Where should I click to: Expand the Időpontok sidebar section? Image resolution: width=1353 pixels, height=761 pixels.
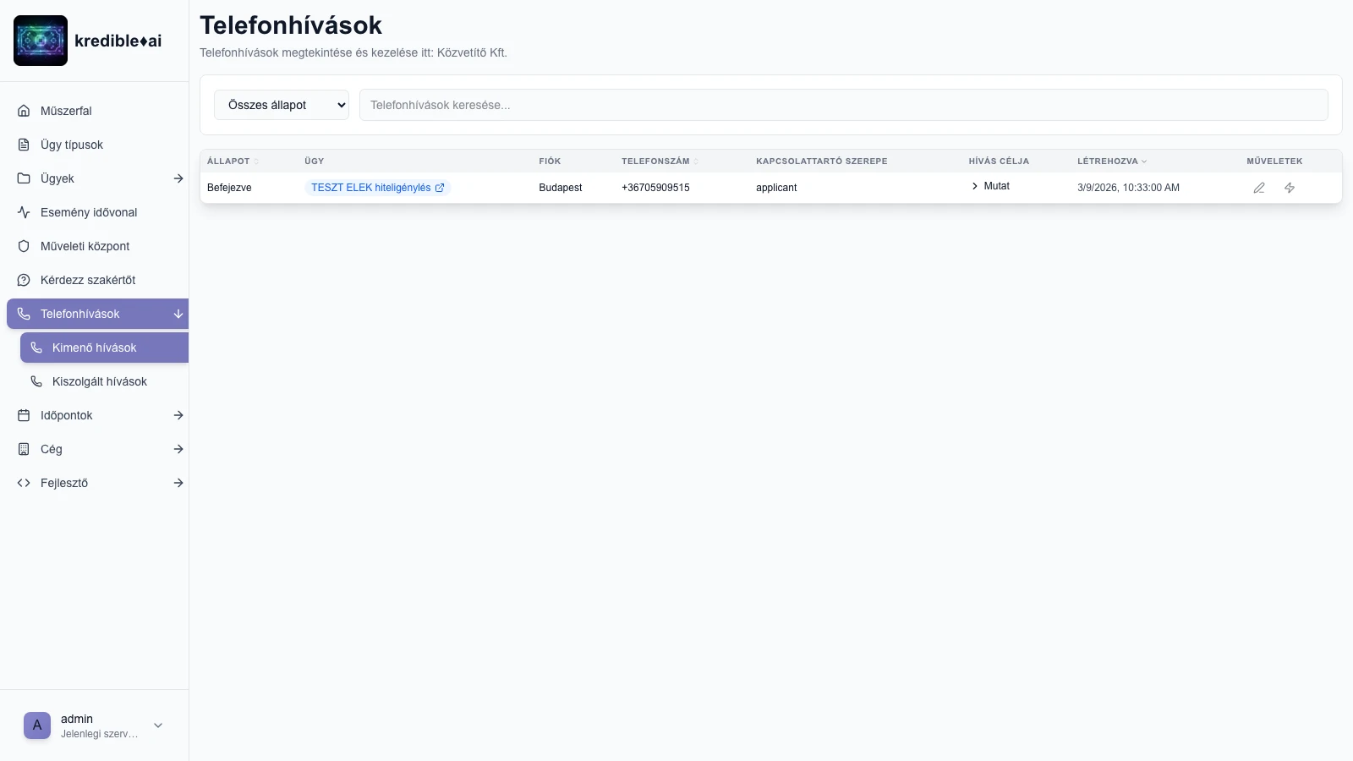click(178, 415)
